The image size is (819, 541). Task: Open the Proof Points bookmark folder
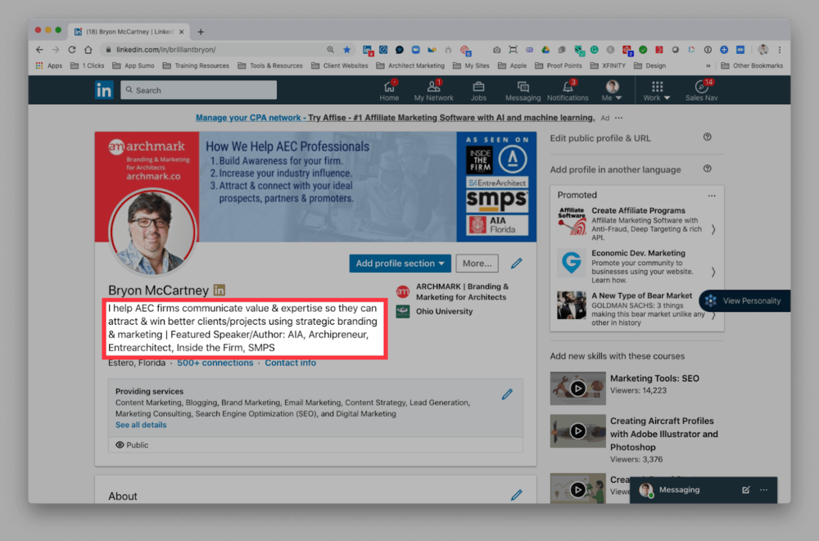tap(559, 65)
